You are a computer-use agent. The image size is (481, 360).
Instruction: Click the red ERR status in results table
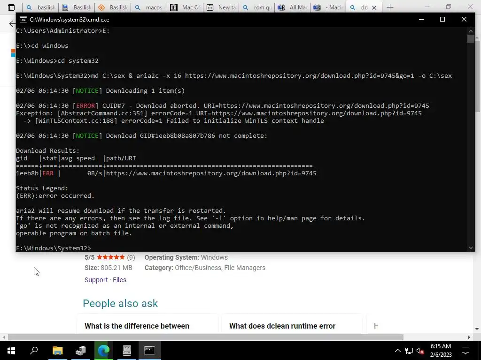click(x=48, y=173)
